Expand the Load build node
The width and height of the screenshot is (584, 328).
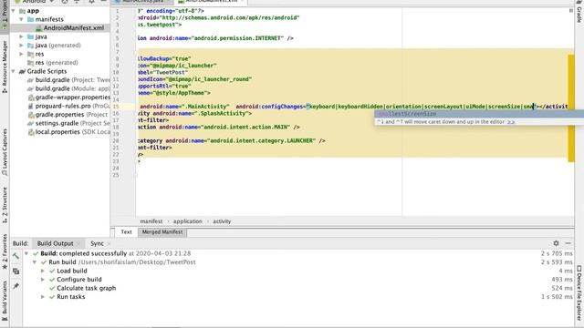point(43,271)
